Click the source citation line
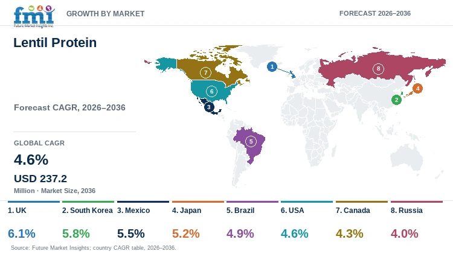Viewport: 453px width, 254px height. pos(93,247)
